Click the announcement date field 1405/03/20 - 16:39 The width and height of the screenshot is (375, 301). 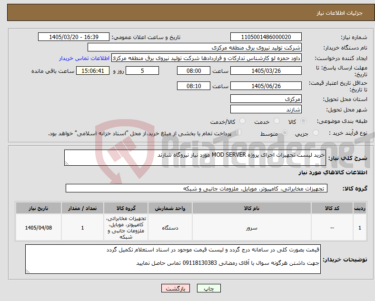74,37
